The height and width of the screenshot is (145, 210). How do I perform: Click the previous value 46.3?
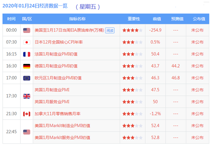[155, 78]
